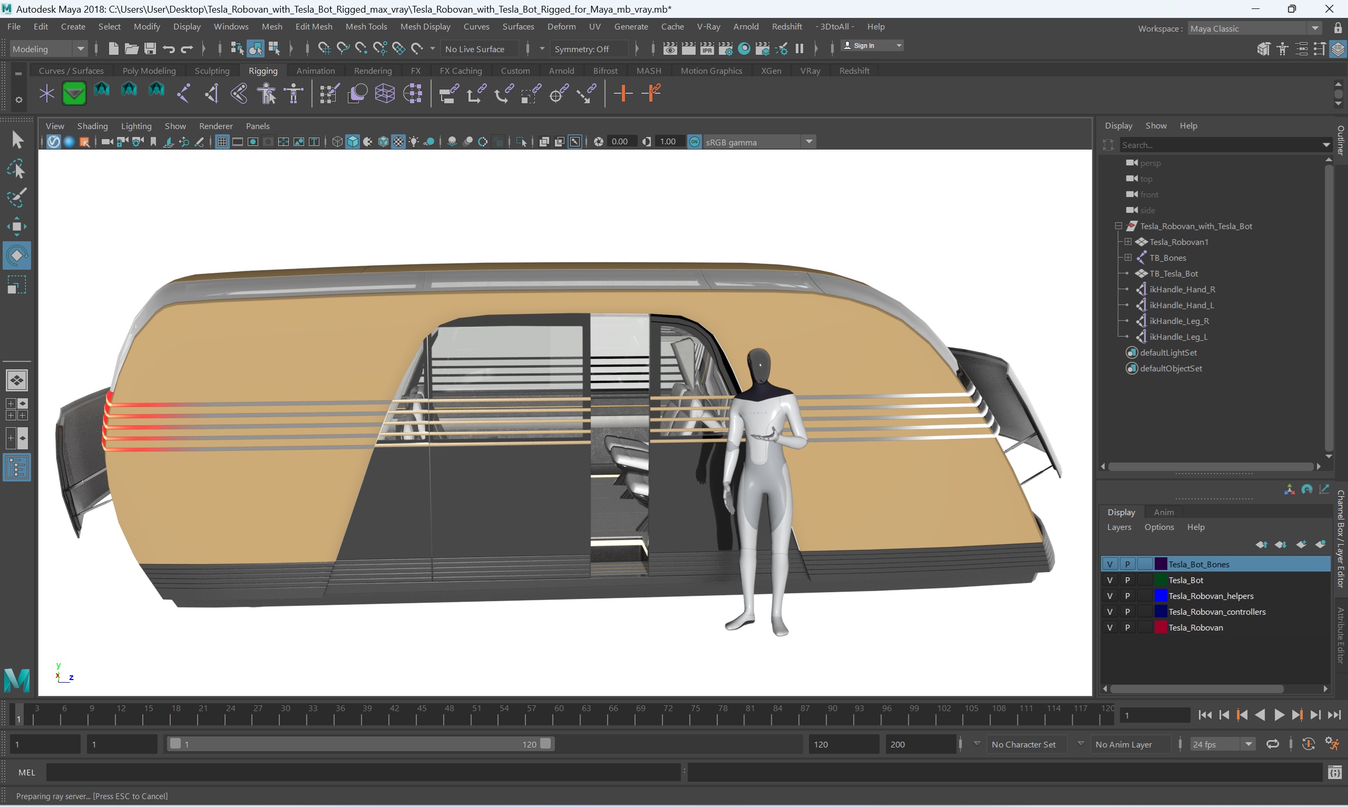Toggle visibility of Tesla_Robovan_controllers layer
Screen dimensions: 1348x807
[x=1110, y=611]
